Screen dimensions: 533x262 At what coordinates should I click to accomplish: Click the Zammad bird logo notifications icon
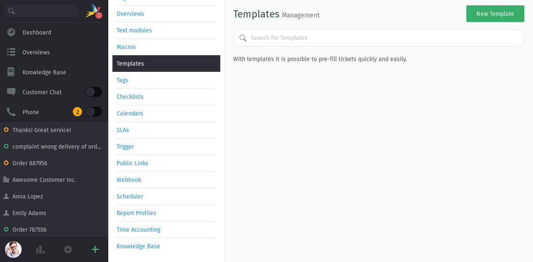93,11
